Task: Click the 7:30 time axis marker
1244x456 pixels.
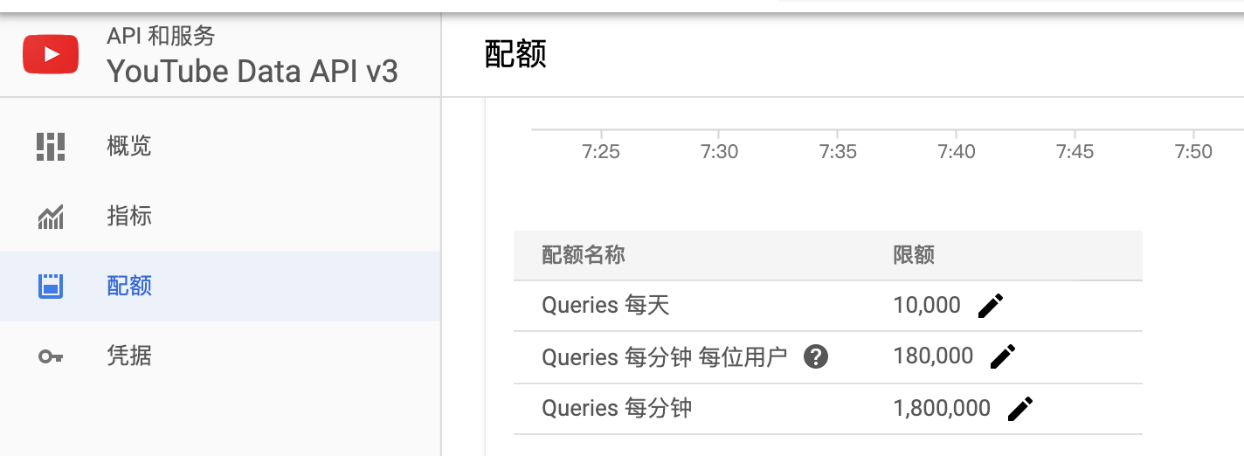Action: (x=719, y=152)
